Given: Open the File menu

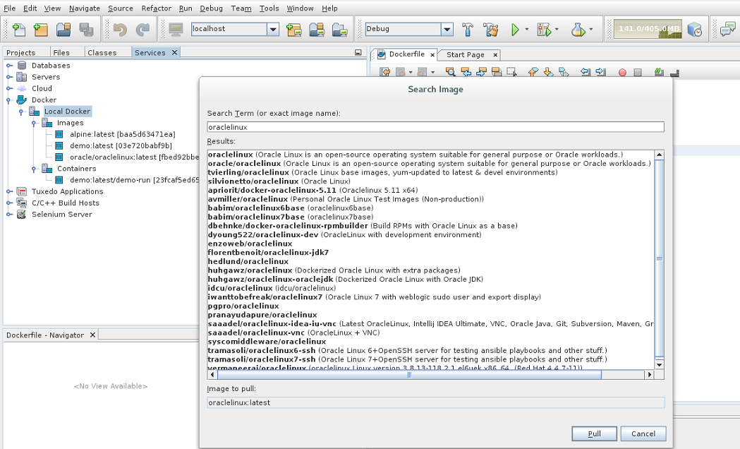Looking at the screenshot, I should click(x=9, y=8).
